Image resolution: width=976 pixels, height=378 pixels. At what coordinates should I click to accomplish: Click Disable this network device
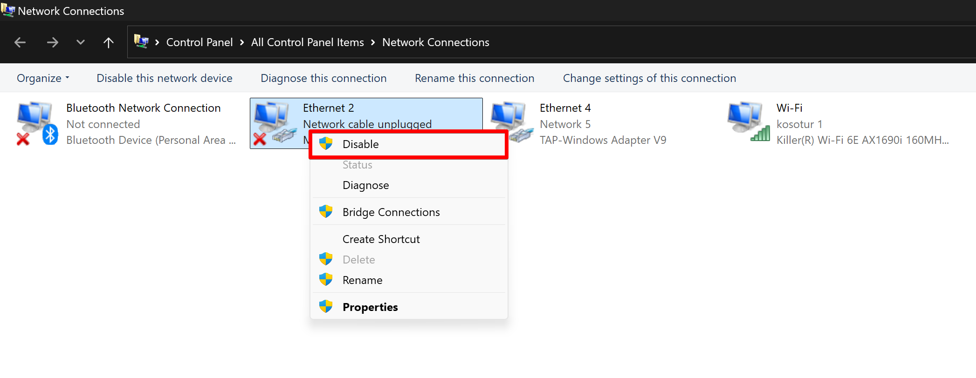(164, 78)
